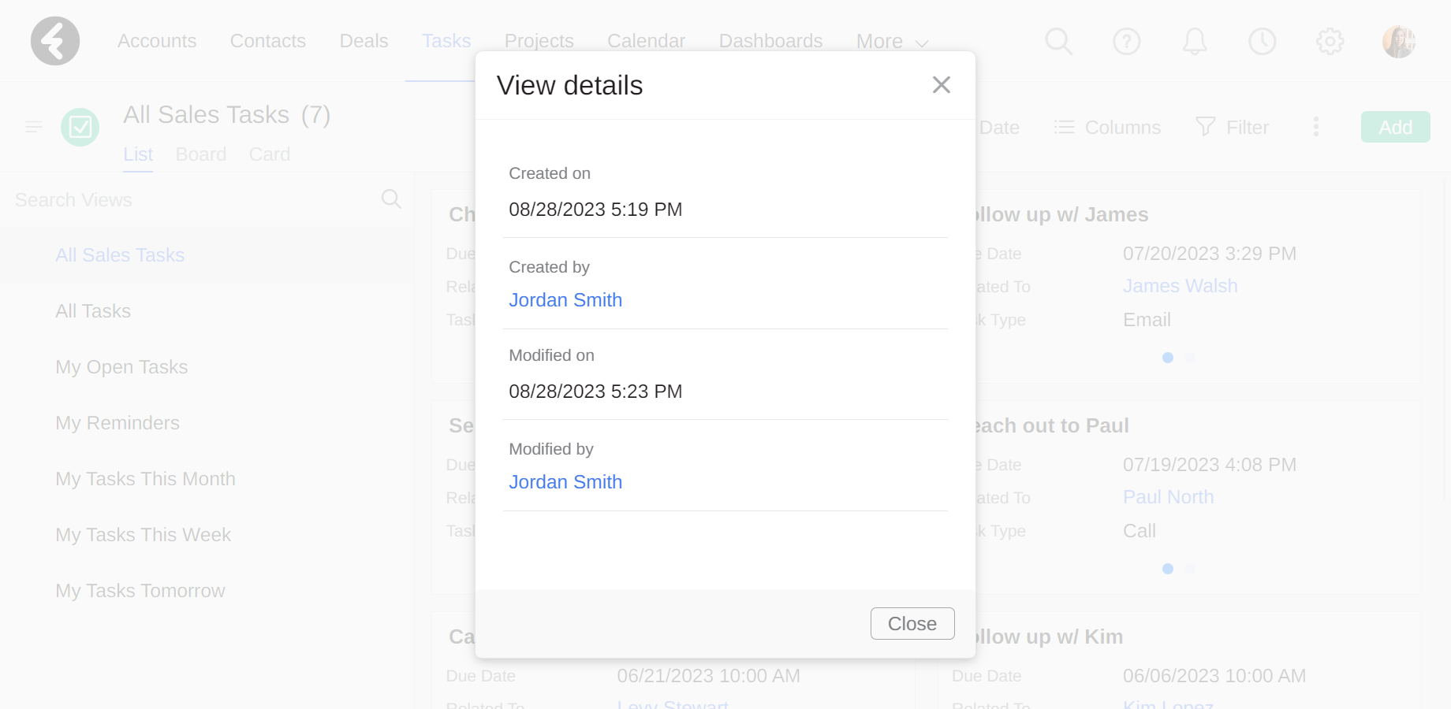Open the Projects menu
The width and height of the screenshot is (1451, 709).
pos(539,41)
